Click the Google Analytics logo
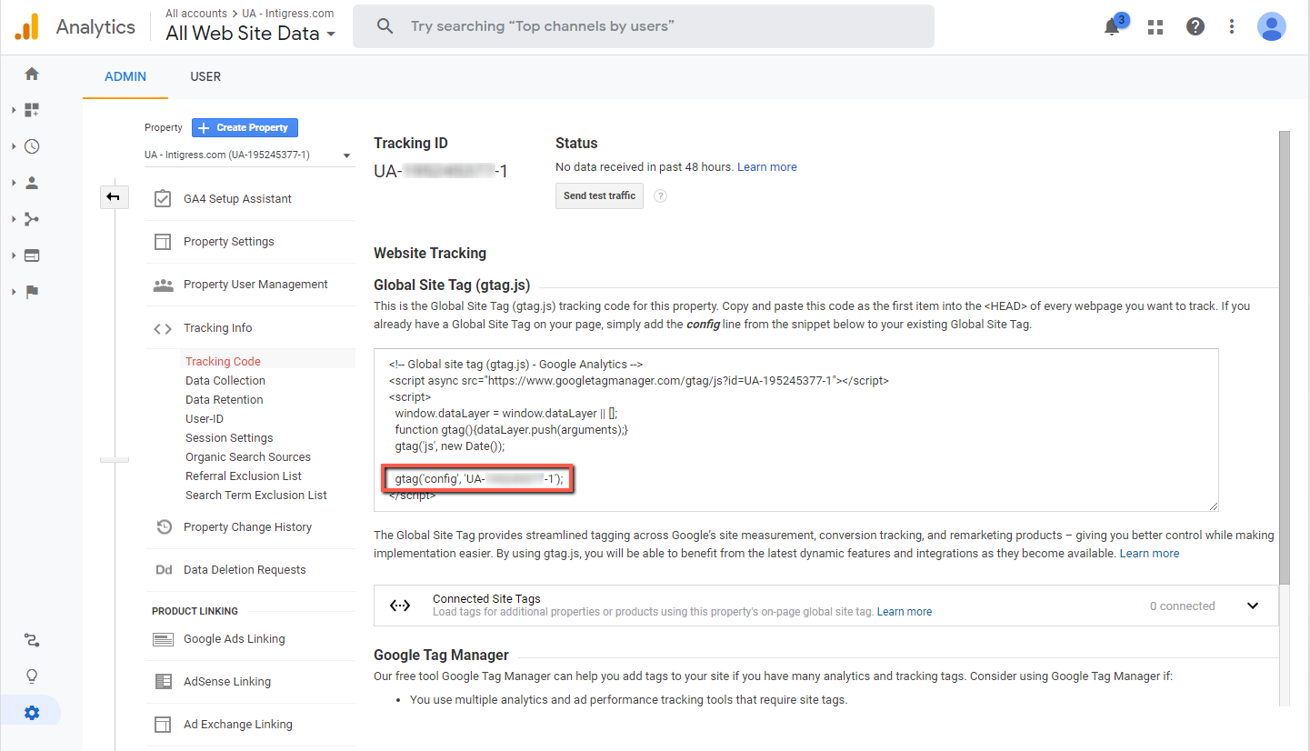The width and height of the screenshot is (1310, 751). pos(27,27)
